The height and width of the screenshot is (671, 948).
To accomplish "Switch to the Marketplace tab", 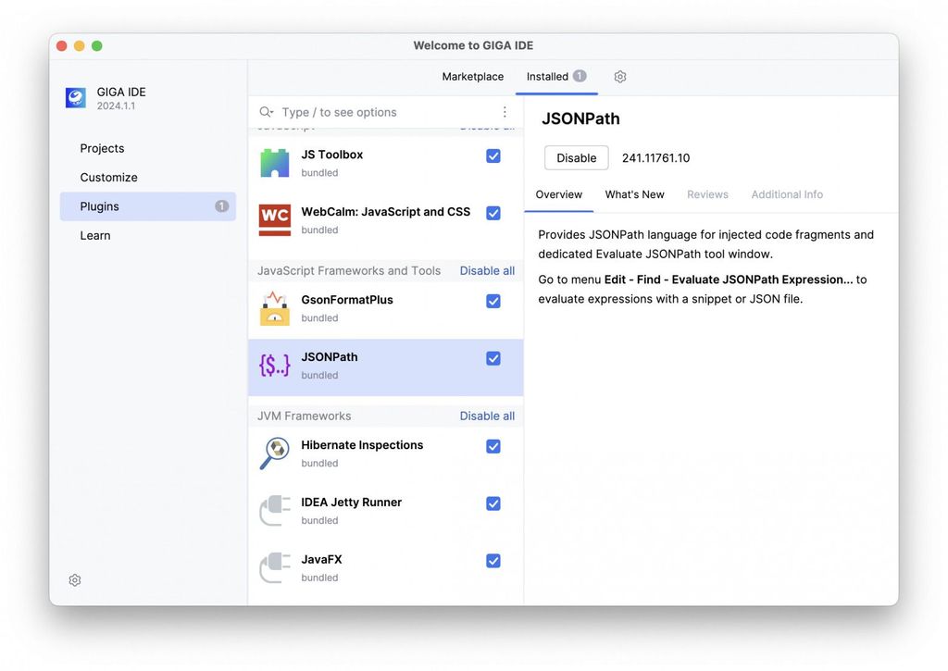I will point(472,77).
